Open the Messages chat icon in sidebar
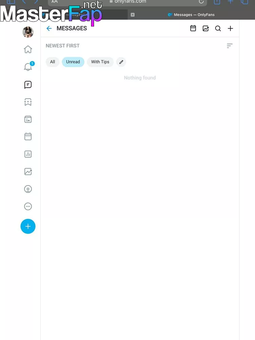 click(x=28, y=85)
